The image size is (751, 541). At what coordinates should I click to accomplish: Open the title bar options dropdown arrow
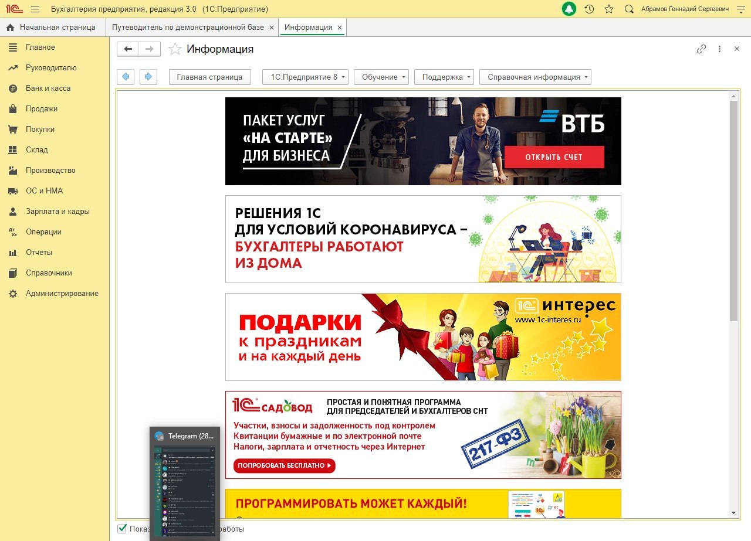tap(740, 9)
